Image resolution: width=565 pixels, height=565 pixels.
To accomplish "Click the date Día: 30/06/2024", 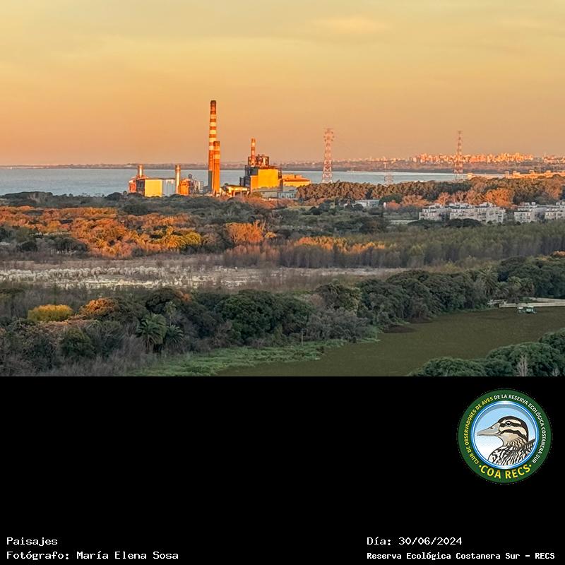I will point(414,541).
